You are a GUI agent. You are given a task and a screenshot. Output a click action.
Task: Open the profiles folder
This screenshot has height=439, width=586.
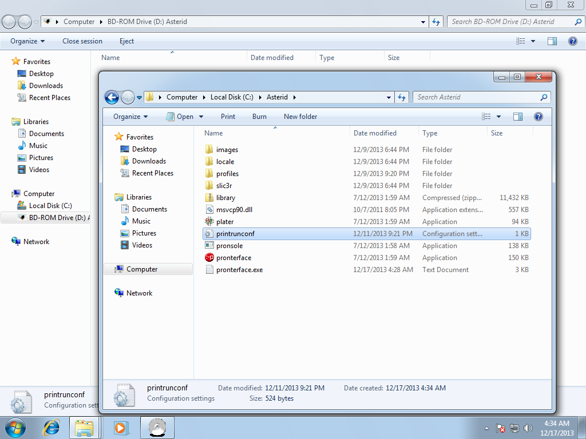(x=227, y=174)
